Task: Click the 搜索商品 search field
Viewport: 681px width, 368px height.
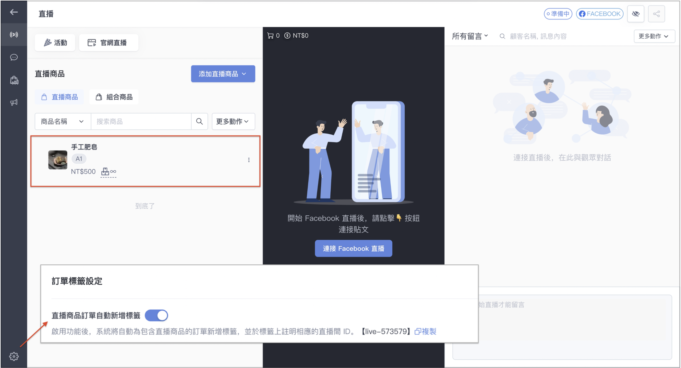Action: coord(141,121)
